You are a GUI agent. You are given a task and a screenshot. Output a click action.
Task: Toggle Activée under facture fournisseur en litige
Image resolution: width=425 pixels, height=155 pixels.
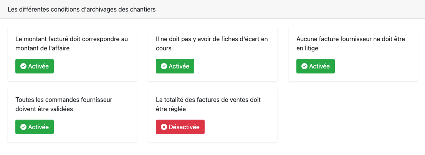(x=316, y=66)
